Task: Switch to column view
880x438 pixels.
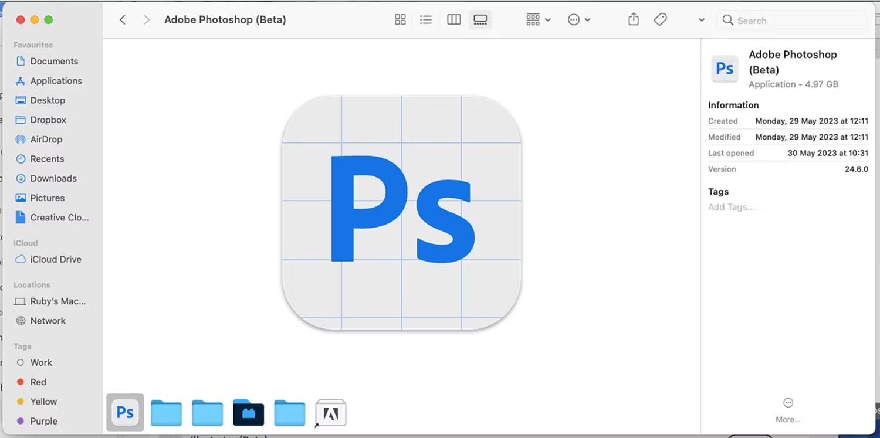Action: 453,19
